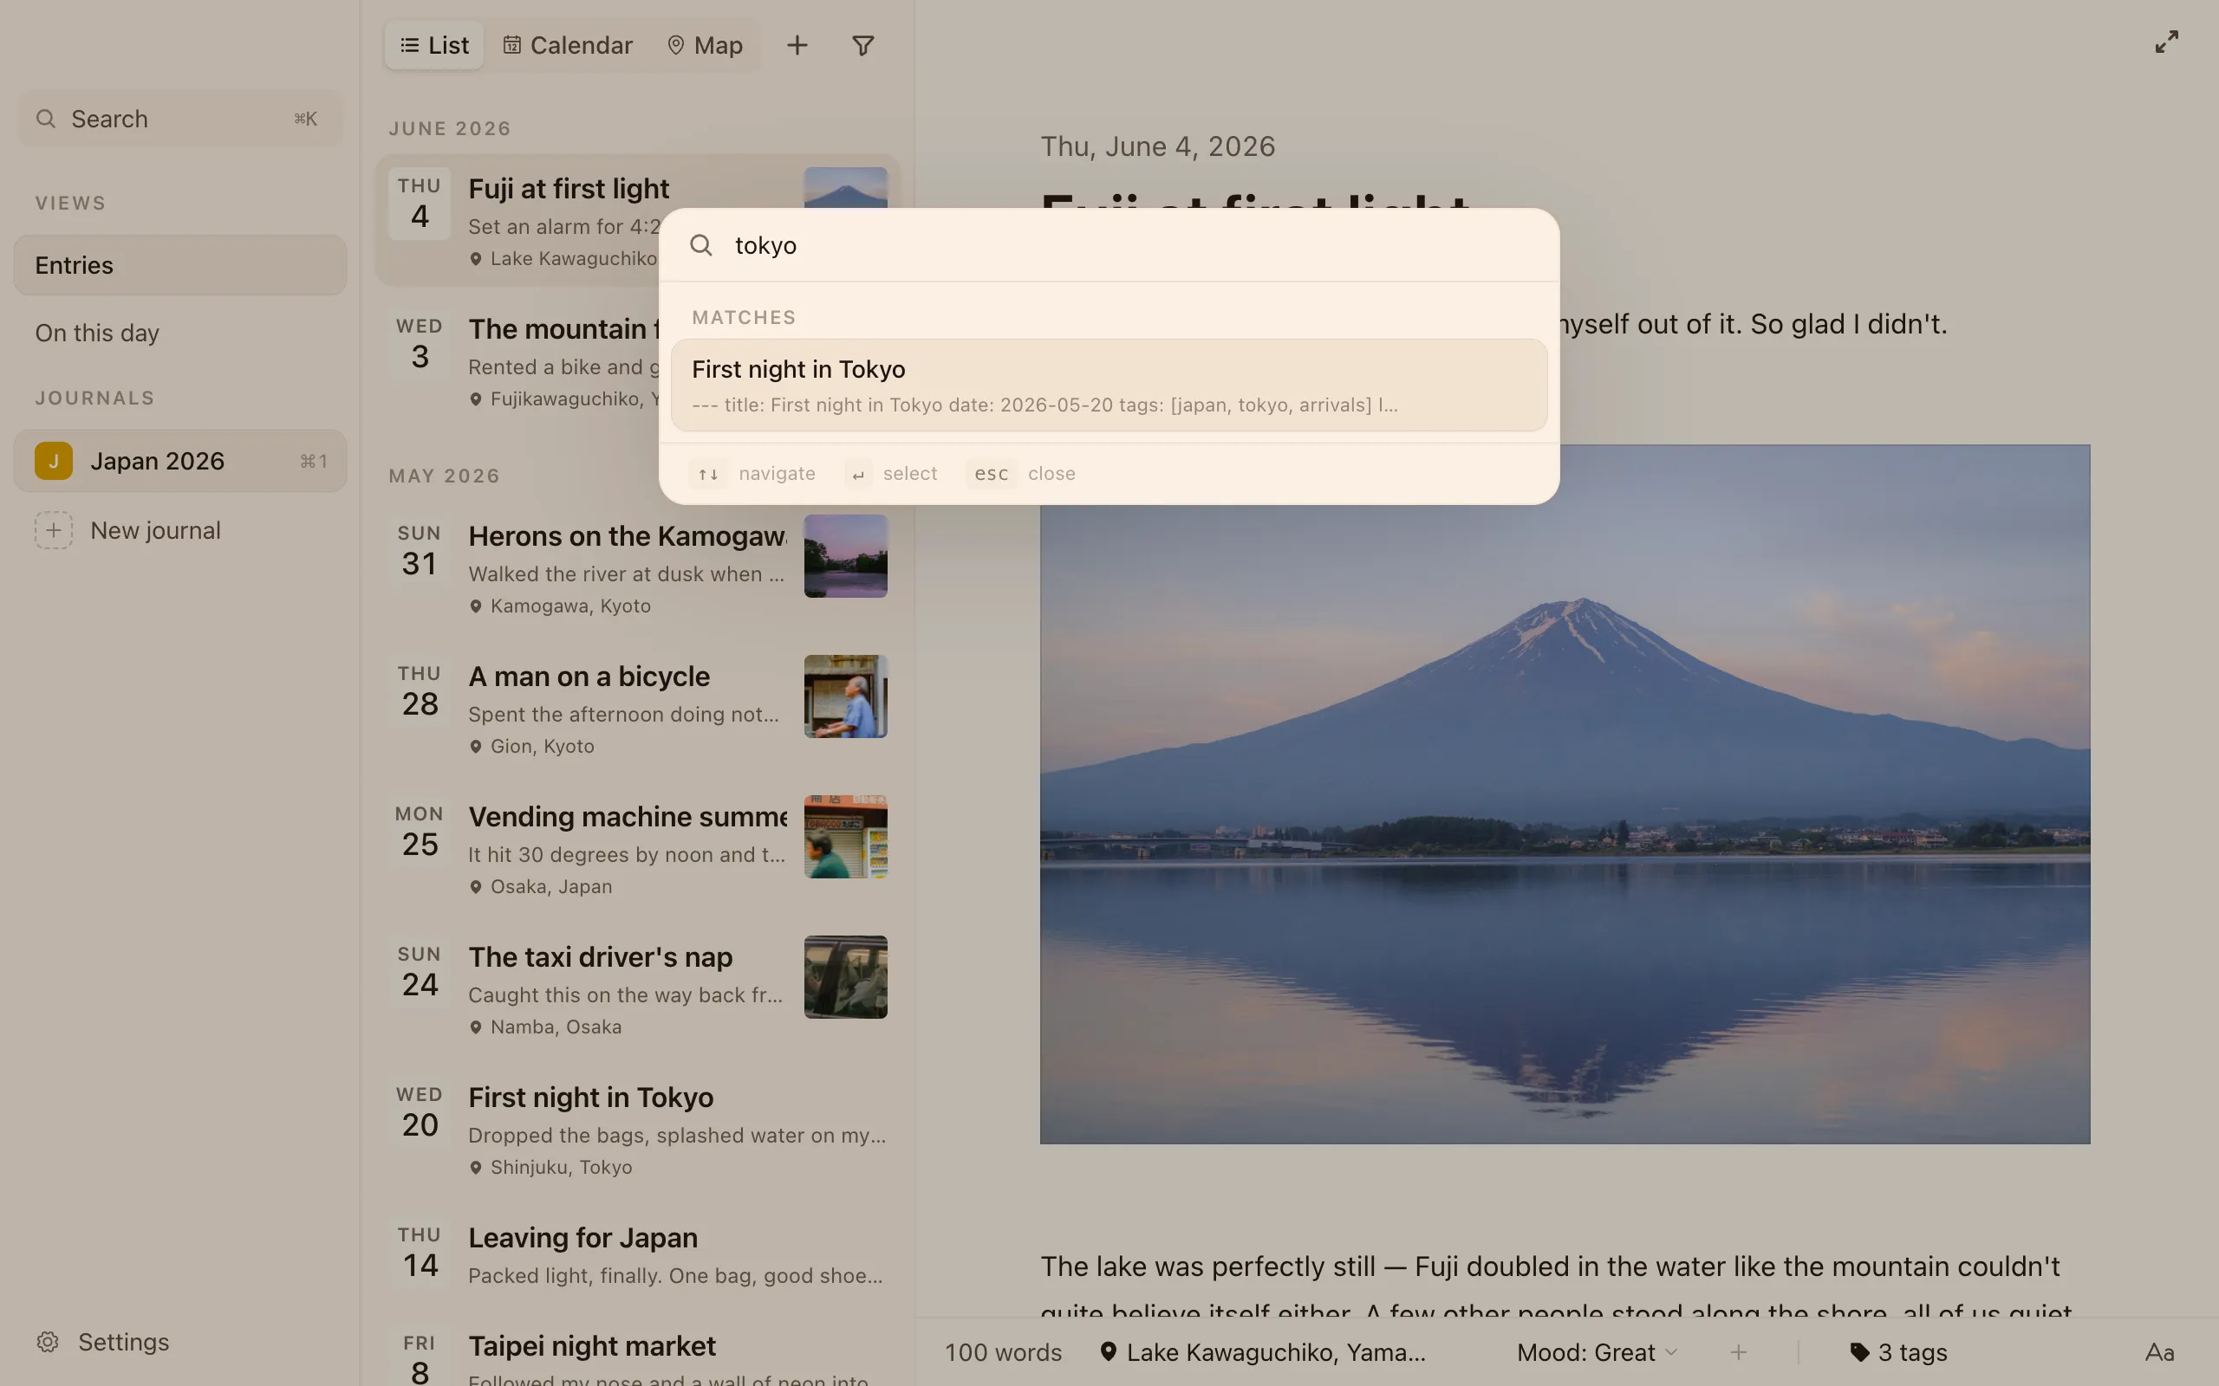Click the 3 tags button
Image resolution: width=2219 pixels, height=1386 pixels.
tap(1898, 1352)
